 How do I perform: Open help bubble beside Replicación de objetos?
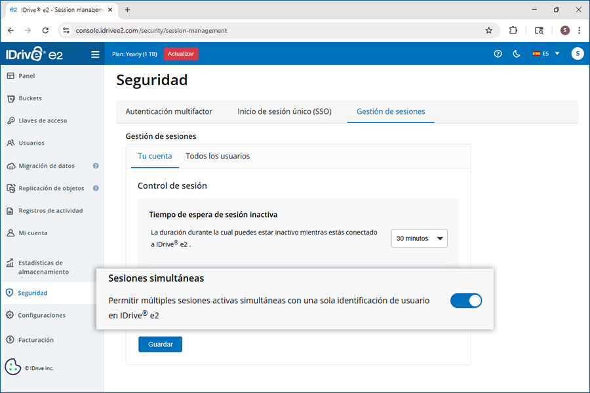[x=96, y=189]
